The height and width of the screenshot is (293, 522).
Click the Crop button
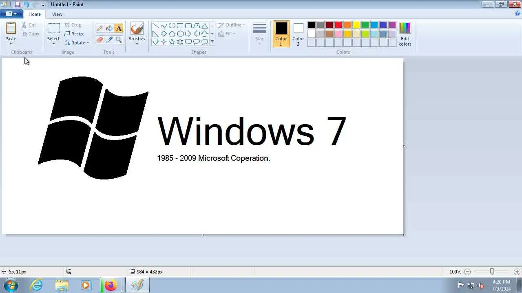73,25
